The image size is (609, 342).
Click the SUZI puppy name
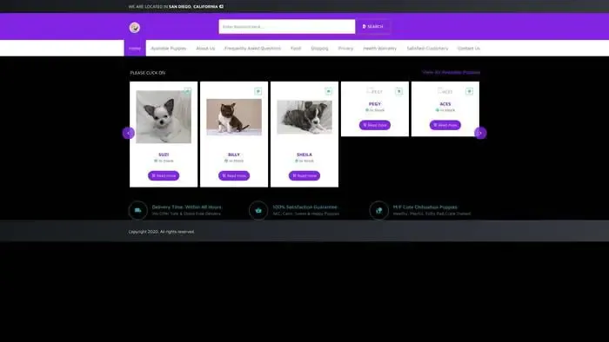point(164,155)
